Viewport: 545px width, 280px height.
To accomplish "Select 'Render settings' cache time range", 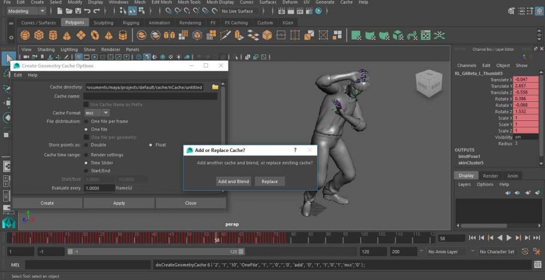I will point(86,155).
